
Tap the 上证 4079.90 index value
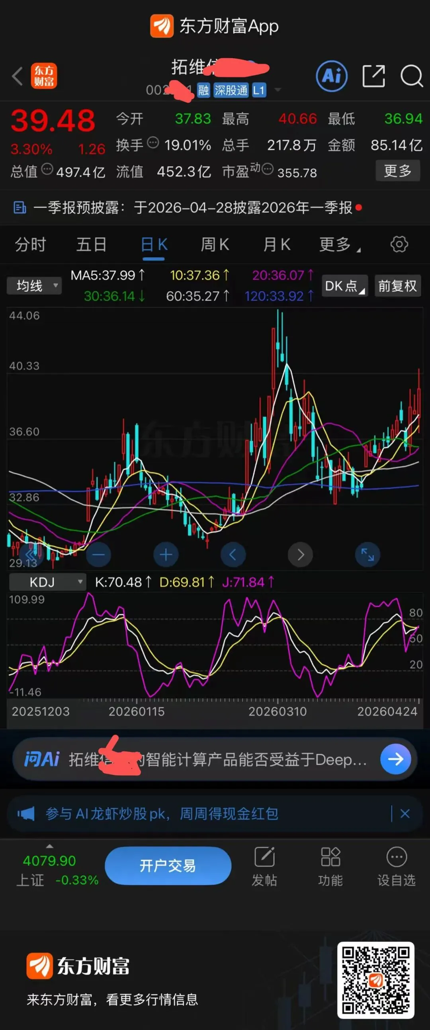(x=49, y=860)
